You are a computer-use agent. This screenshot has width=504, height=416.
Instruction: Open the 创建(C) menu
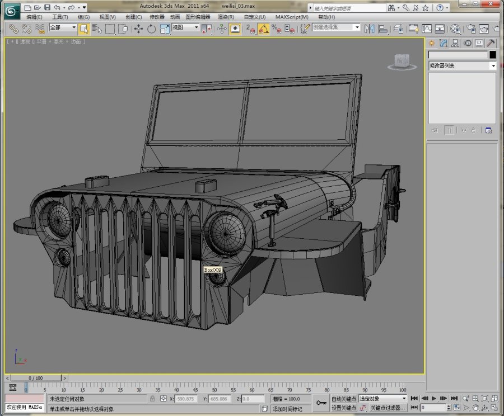(134, 17)
